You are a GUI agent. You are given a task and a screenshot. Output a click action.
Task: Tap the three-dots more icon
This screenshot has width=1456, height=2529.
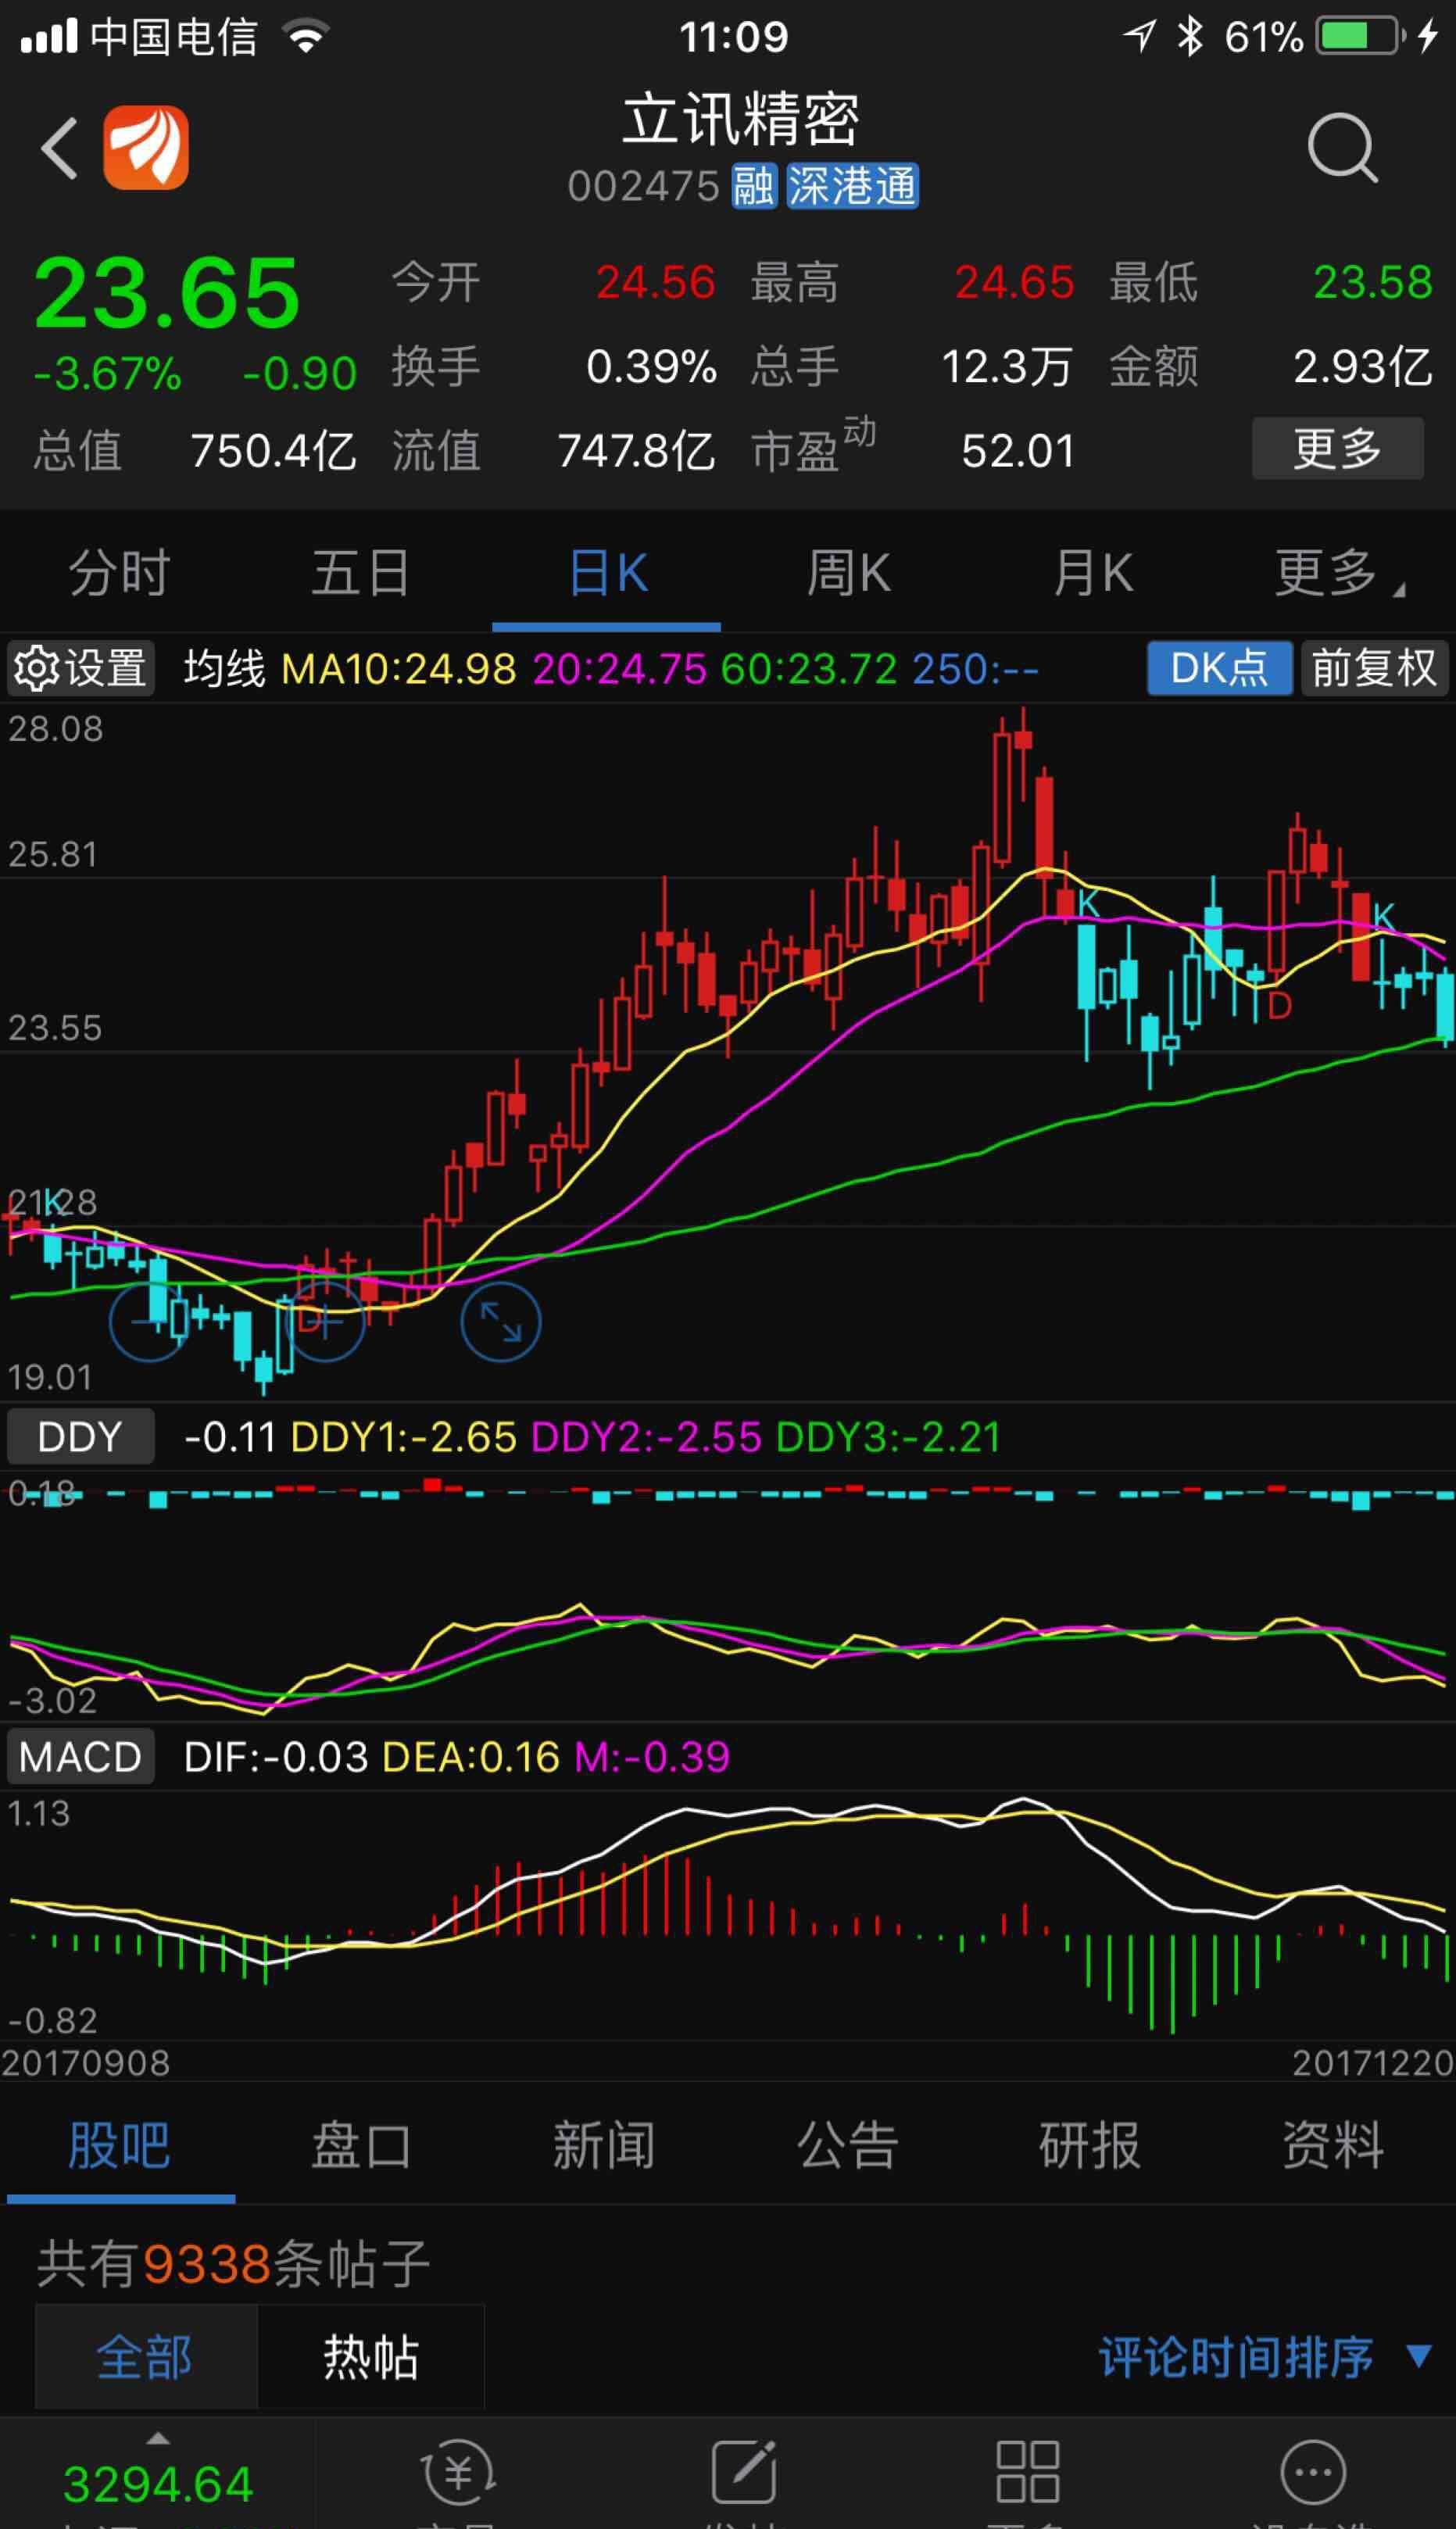click(x=1312, y=2472)
